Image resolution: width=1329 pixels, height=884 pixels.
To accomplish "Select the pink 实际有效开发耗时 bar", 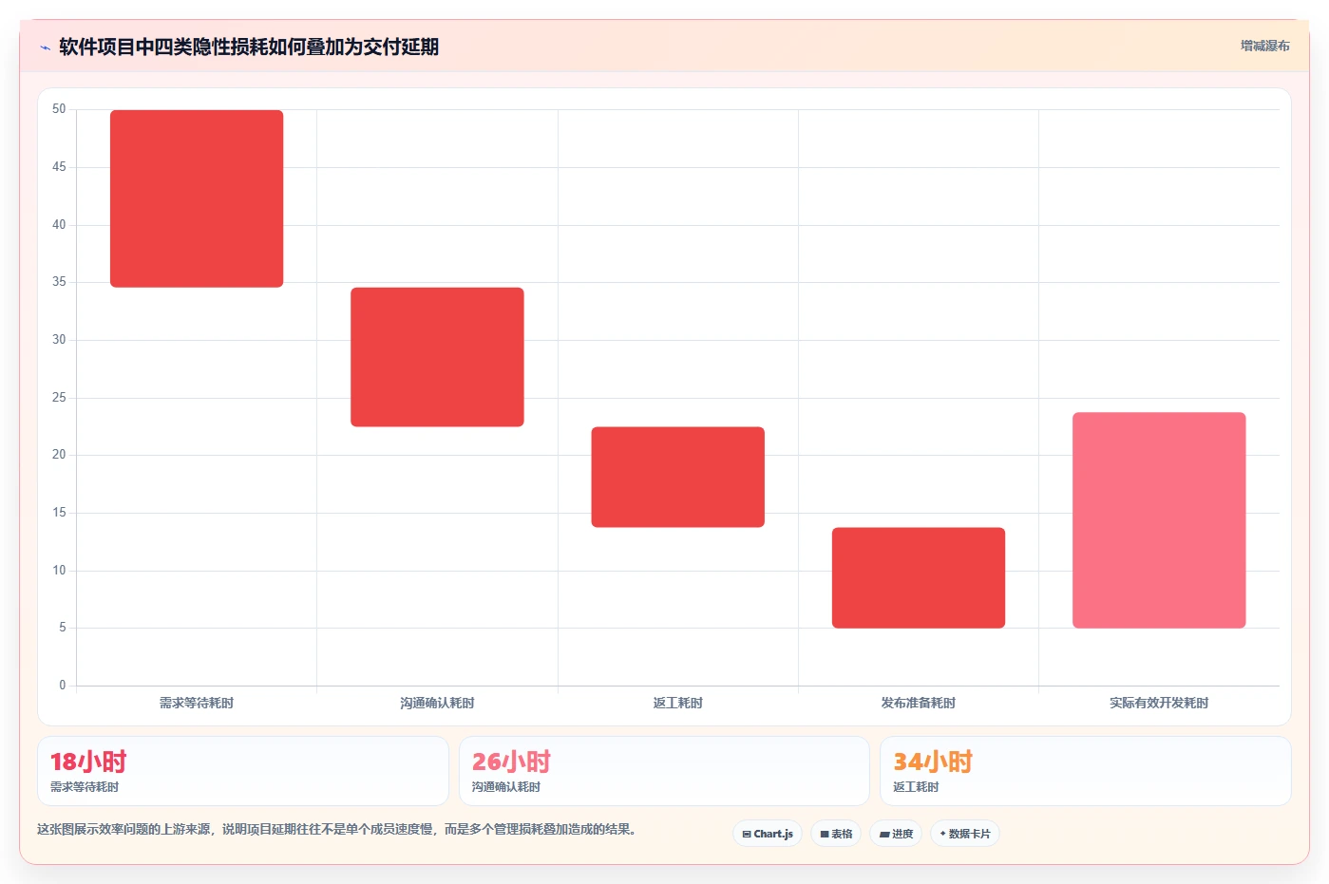I will (1159, 520).
